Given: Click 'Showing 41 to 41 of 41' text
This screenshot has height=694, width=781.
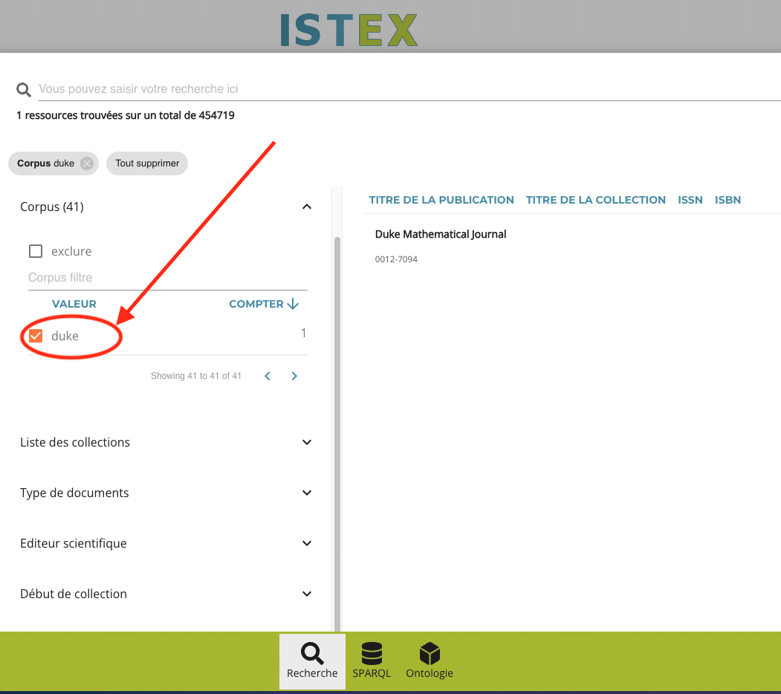Looking at the screenshot, I should (195, 376).
